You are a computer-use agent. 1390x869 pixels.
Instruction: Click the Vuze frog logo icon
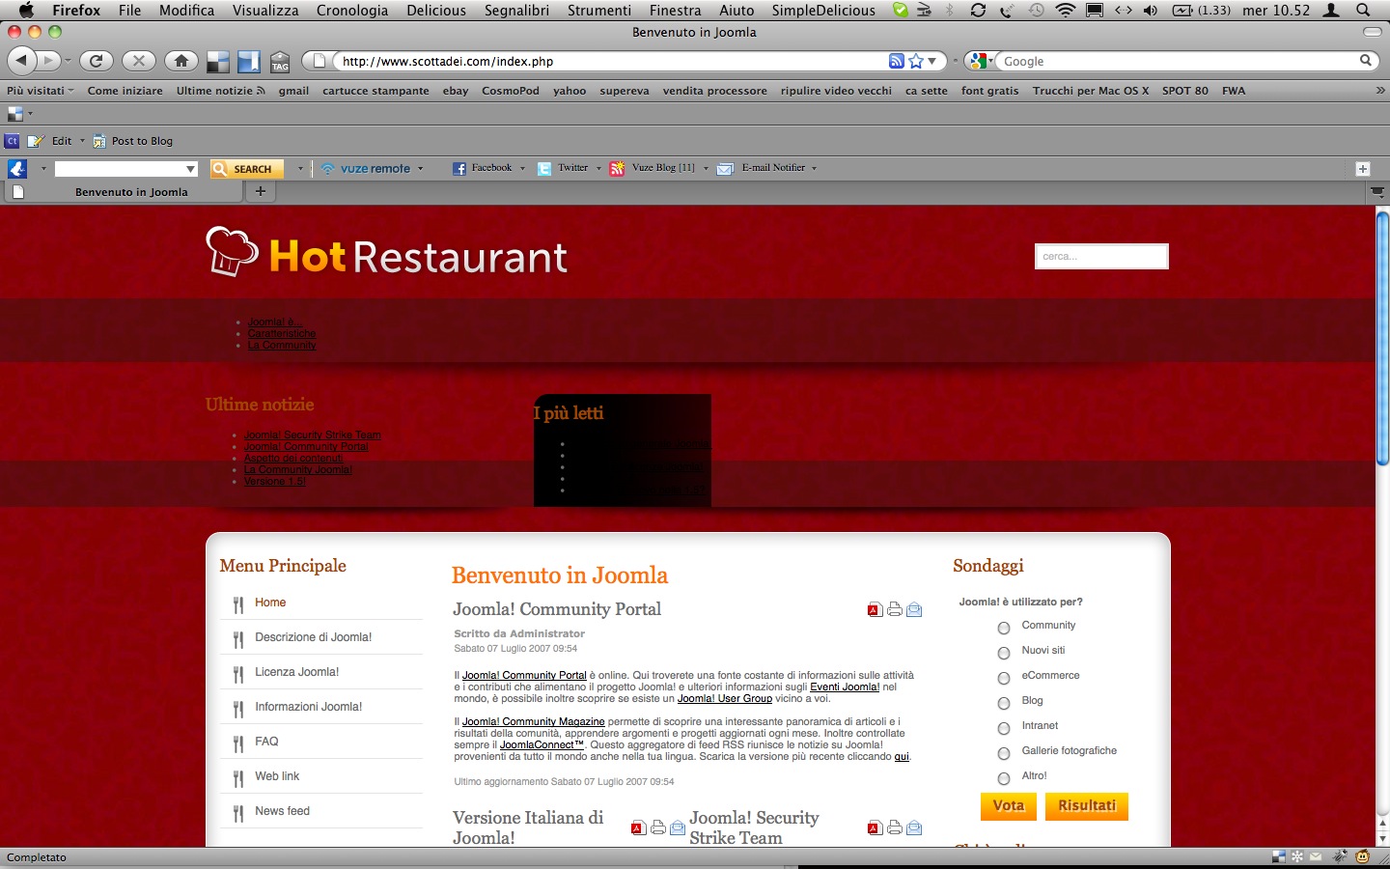coord(17,169)
